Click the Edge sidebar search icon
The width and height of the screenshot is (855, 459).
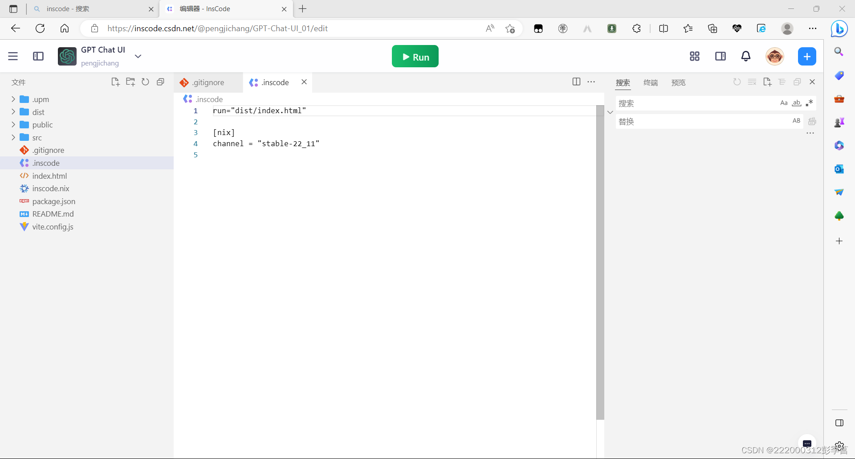click(839, 52)
